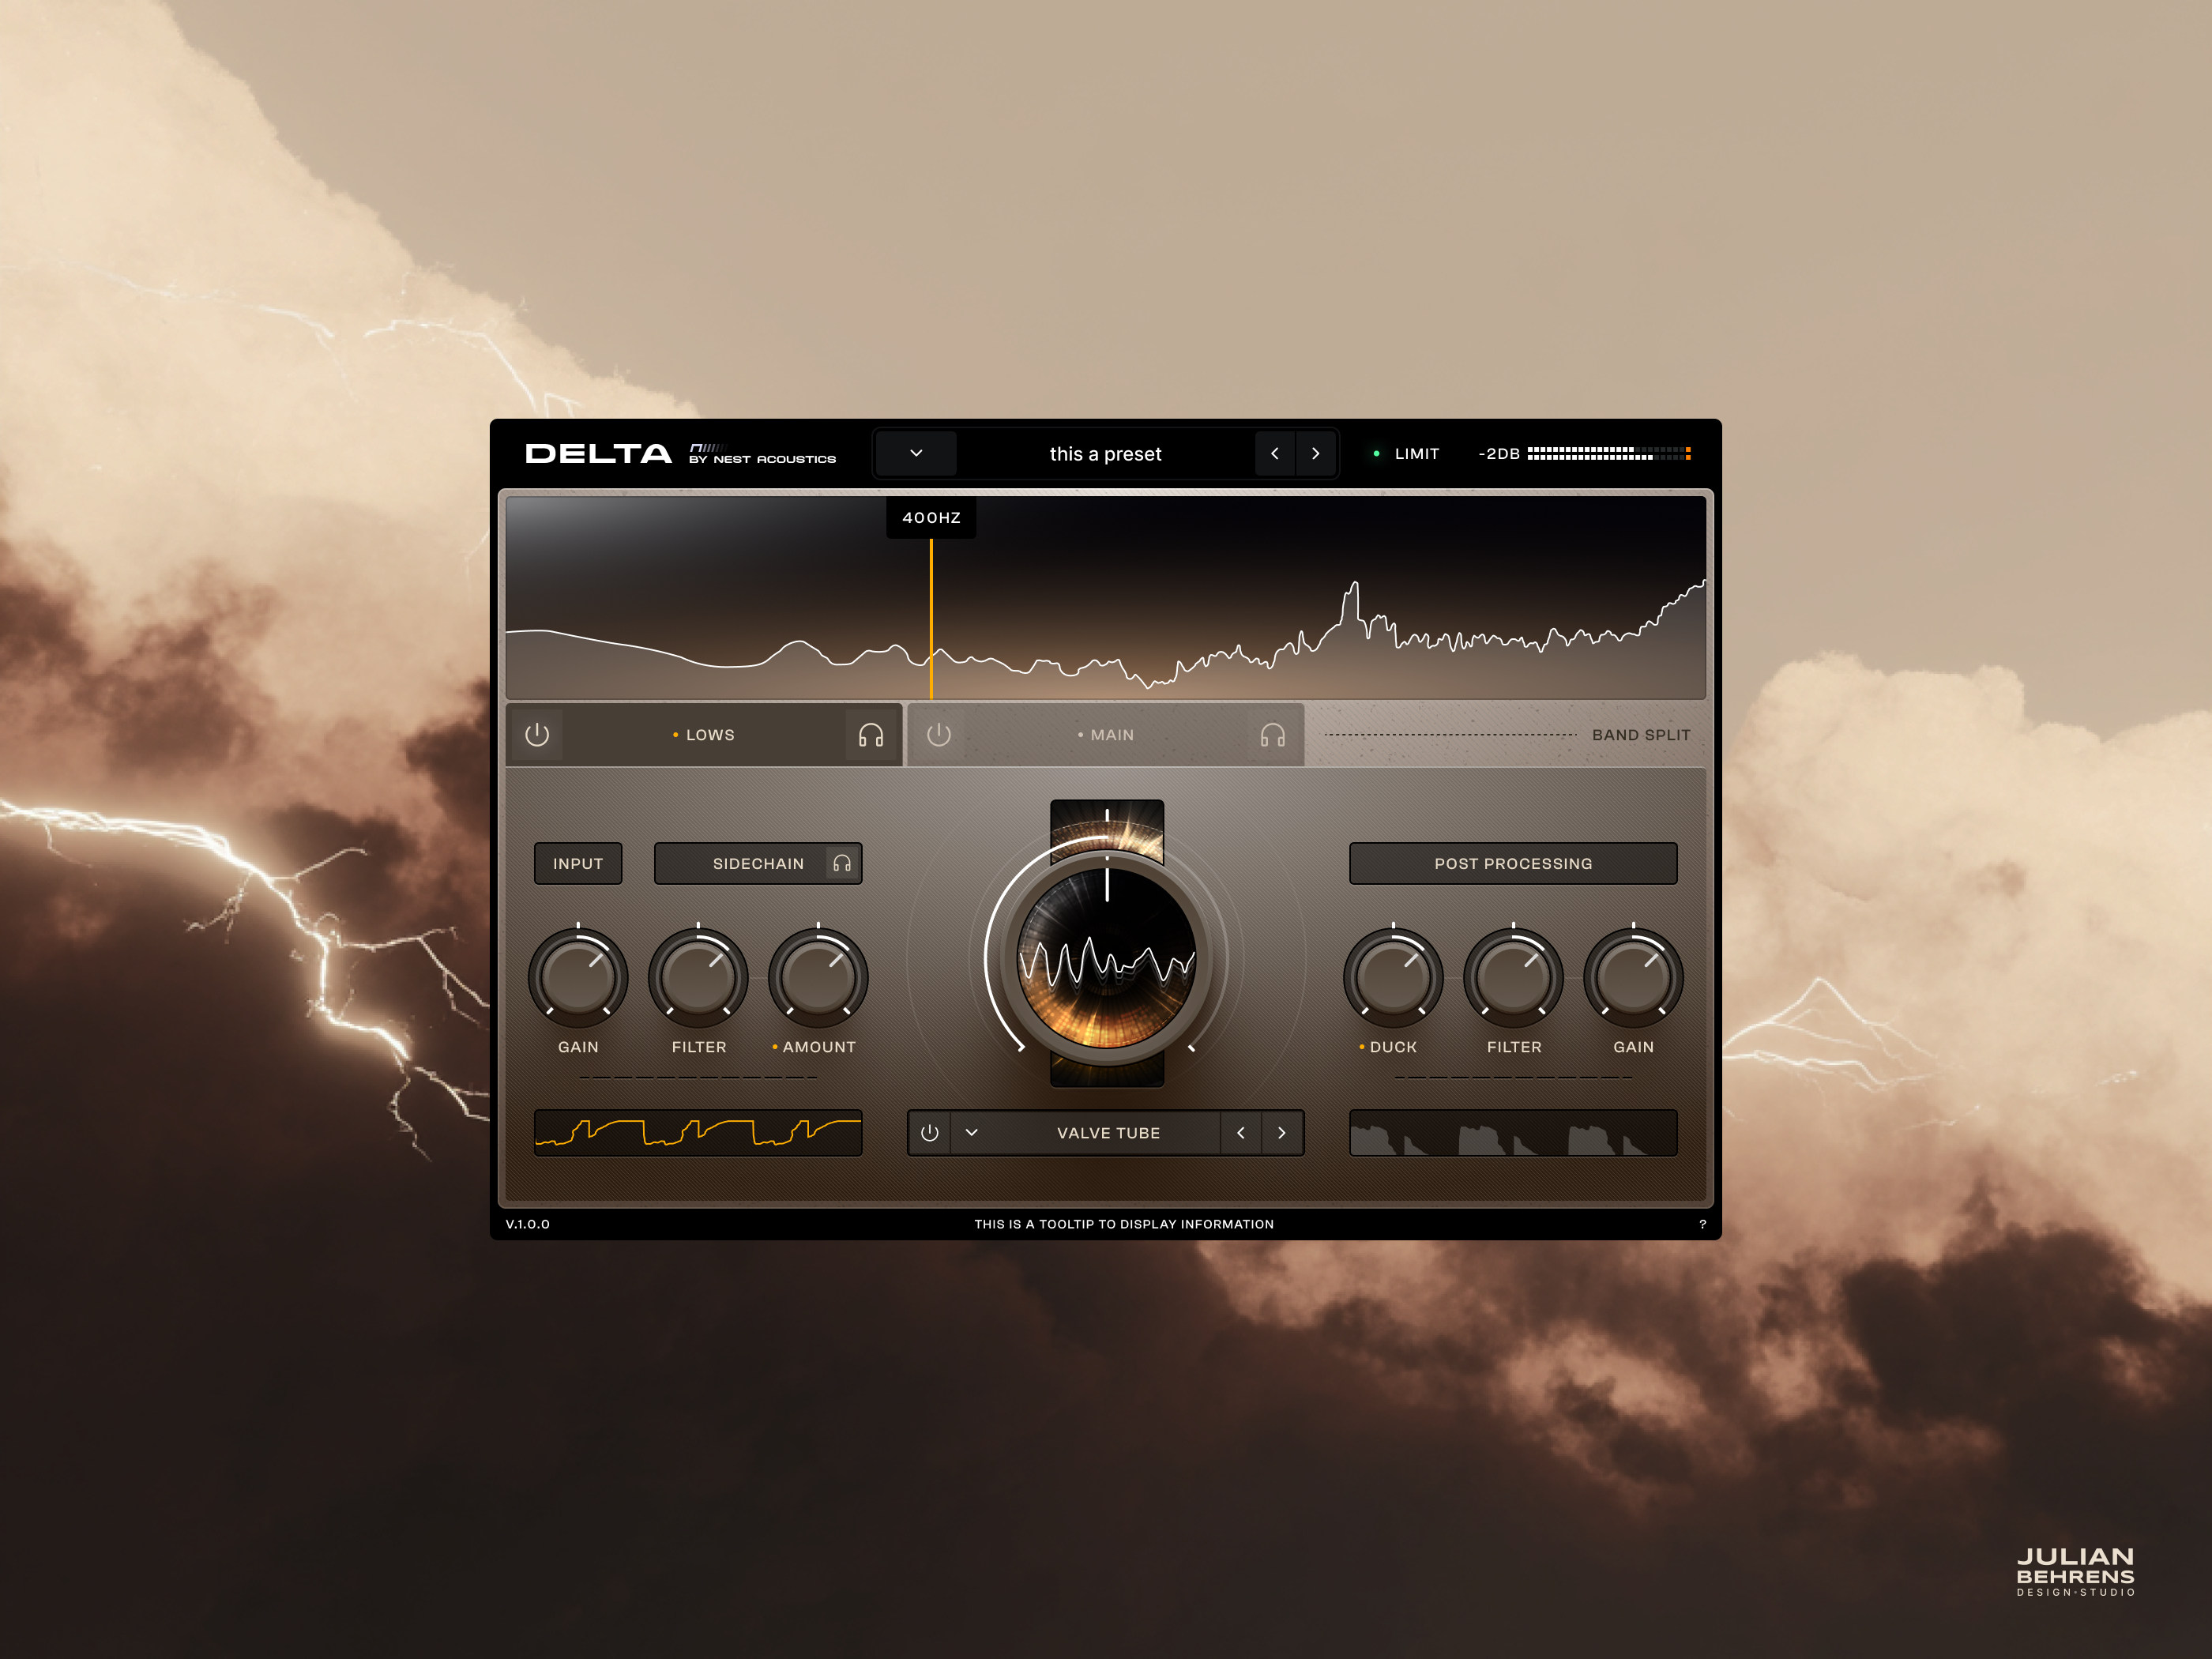Click the spectrum analyzer display
This screenshot has height=1659, width=2212.
1105,597
